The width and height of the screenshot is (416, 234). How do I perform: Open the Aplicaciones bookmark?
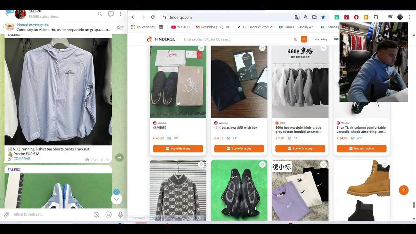[143, 27]
